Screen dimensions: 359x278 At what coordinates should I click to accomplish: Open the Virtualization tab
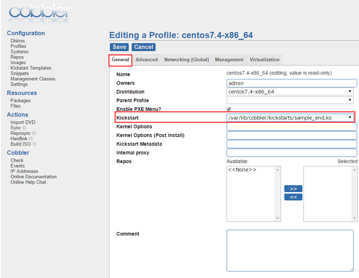point(264,60)
